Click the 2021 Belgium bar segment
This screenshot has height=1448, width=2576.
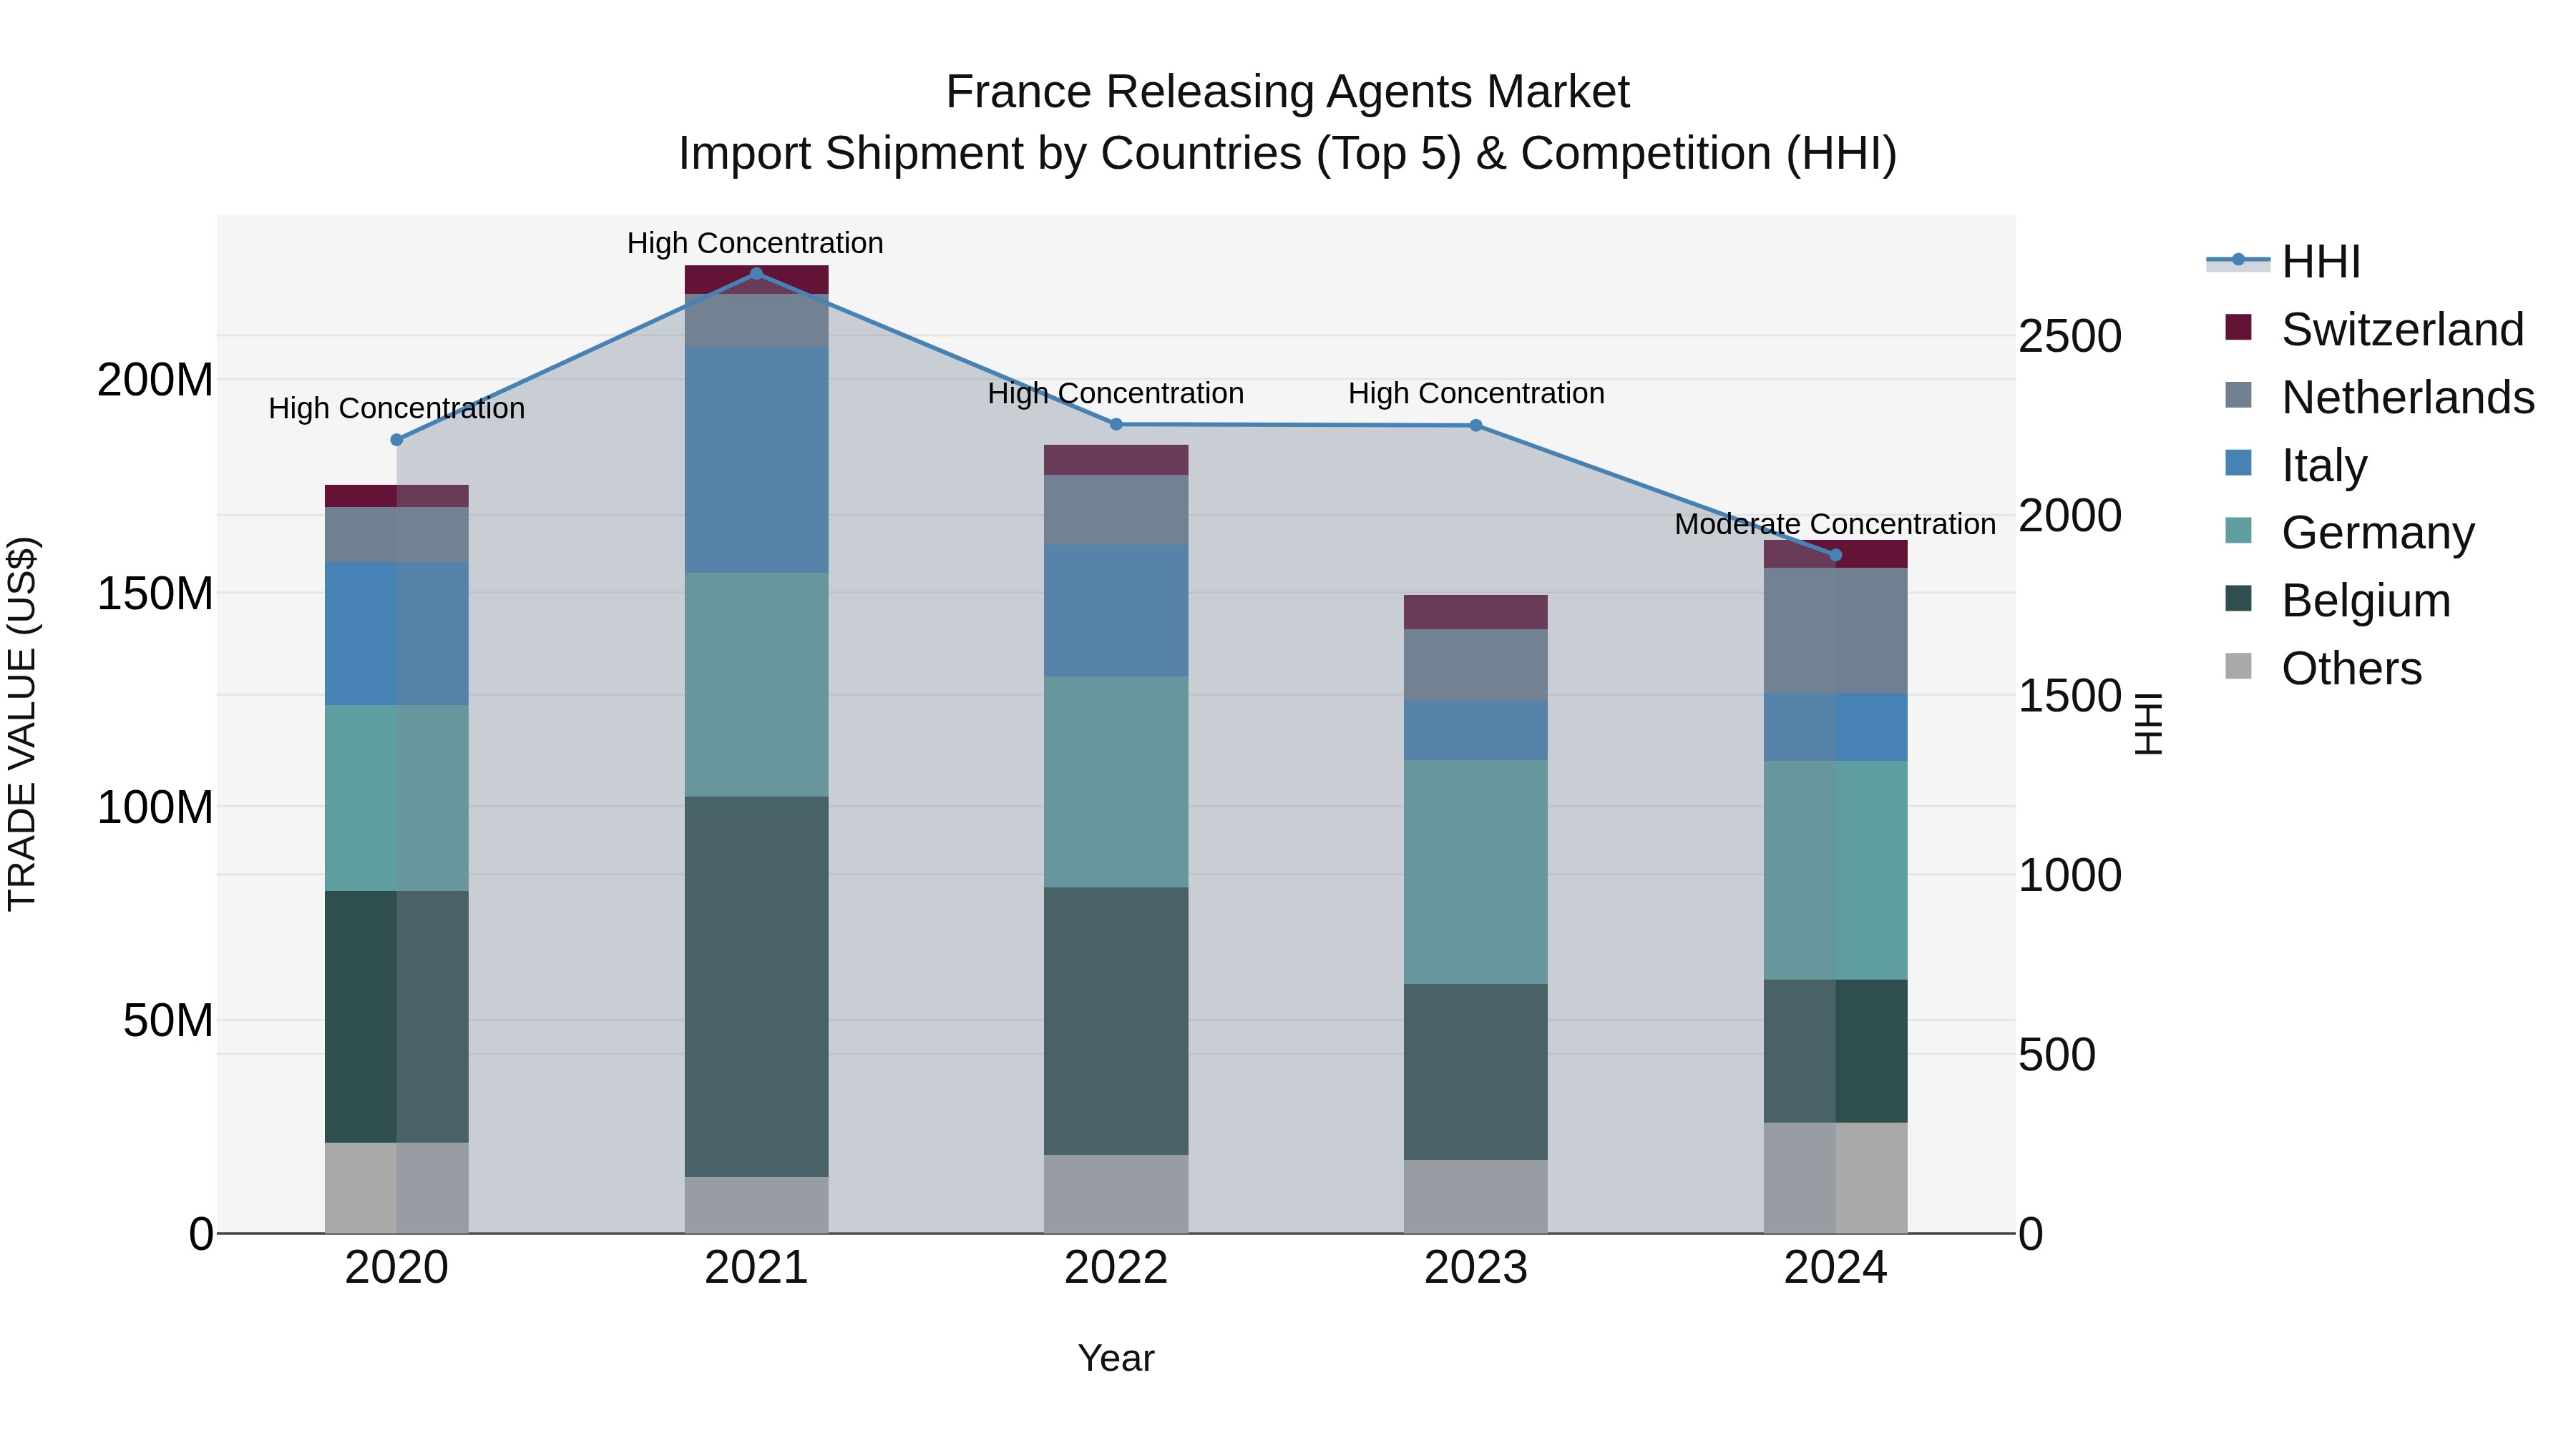click(756, 986)
